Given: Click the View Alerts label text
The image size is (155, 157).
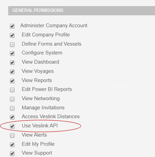Looking at the screenshot, I should point(34,135).
